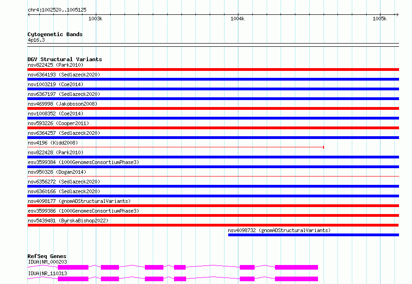Viewport: 412px width, 284px height.
Task: Select the IDUA|NM_000203 transcript label
Action: [x=47, y=262]
